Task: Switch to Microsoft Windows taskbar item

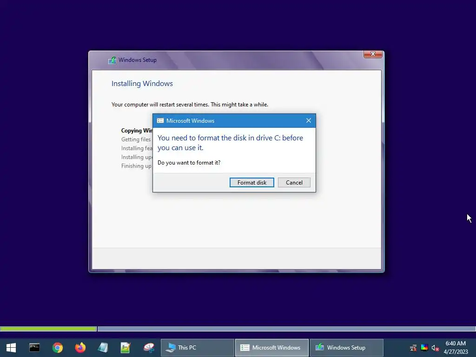Action: coord(271,348)
